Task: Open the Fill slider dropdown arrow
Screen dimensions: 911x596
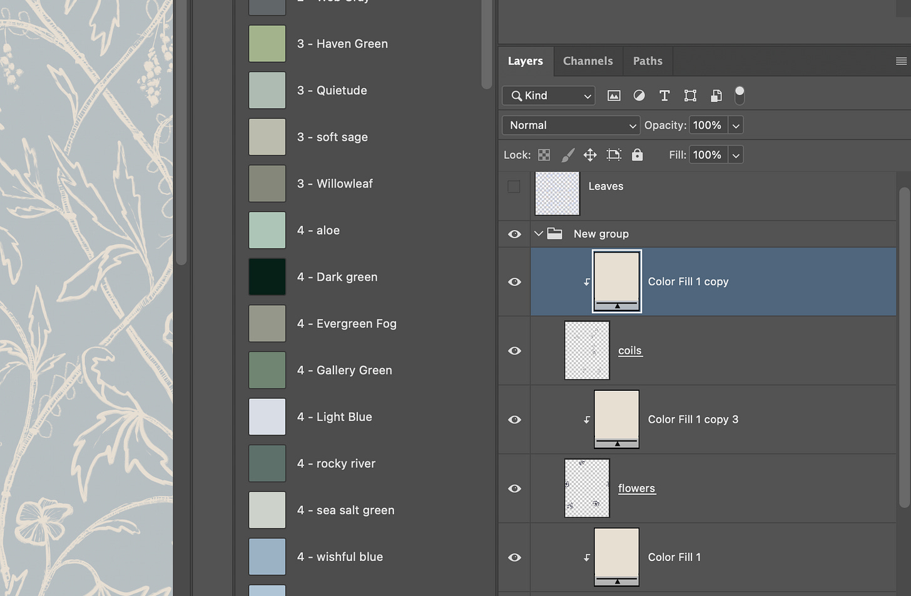Action: [736, 155]
